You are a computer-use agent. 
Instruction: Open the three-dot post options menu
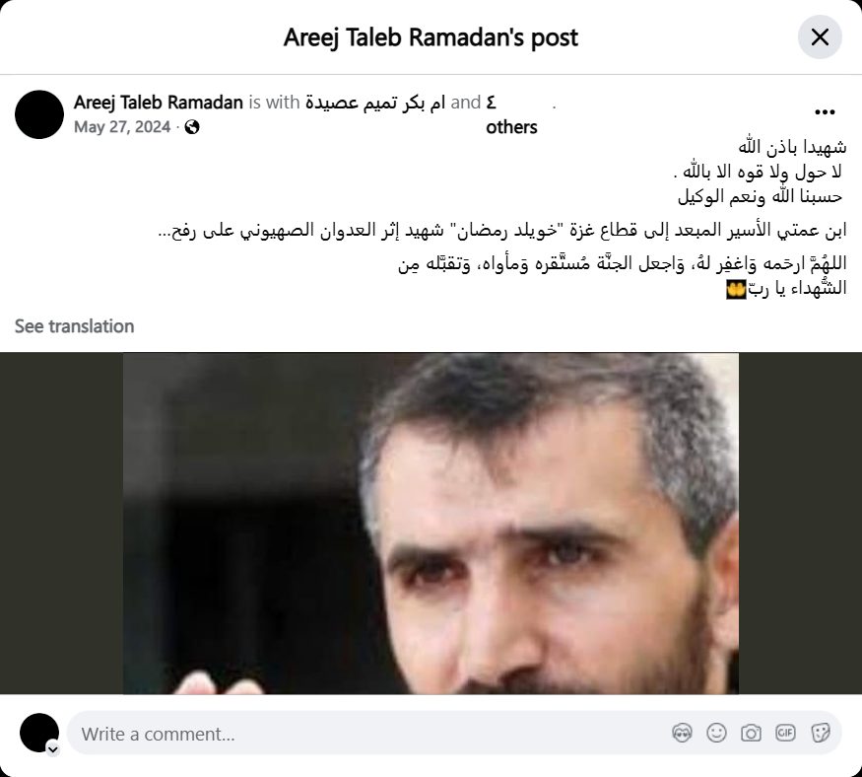point(825,112)
